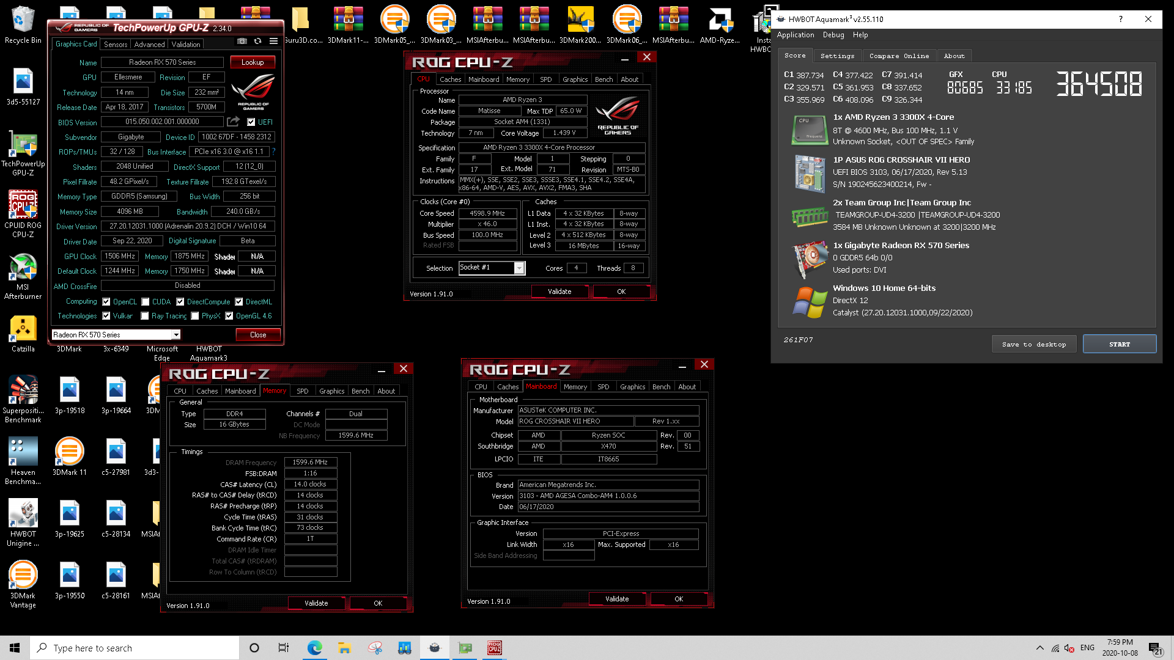Click the Windows search box

point(135,648)
